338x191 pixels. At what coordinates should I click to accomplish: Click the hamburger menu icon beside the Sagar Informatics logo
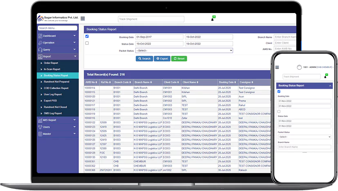coord(83,18)
